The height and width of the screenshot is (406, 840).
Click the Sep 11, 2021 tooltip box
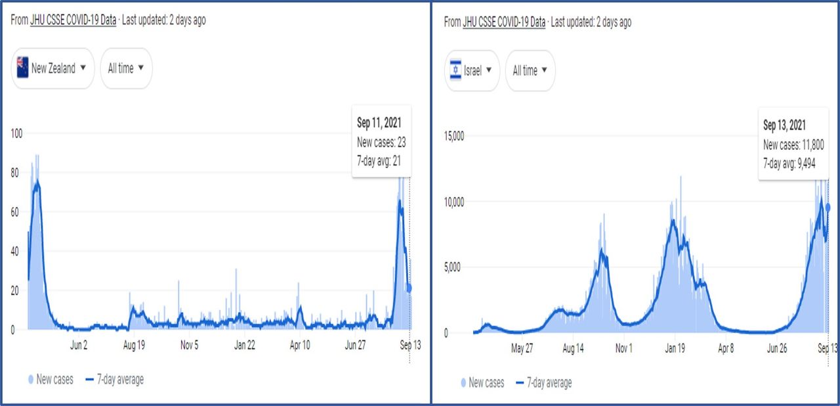point(381,141)
